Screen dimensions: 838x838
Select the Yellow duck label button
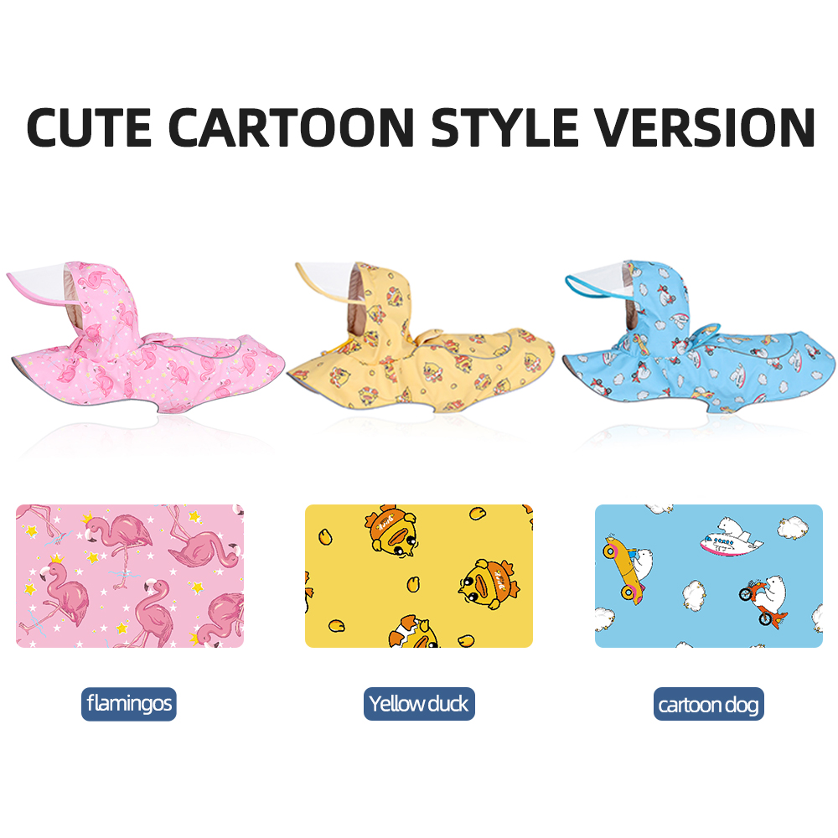[x=419, y=704]
